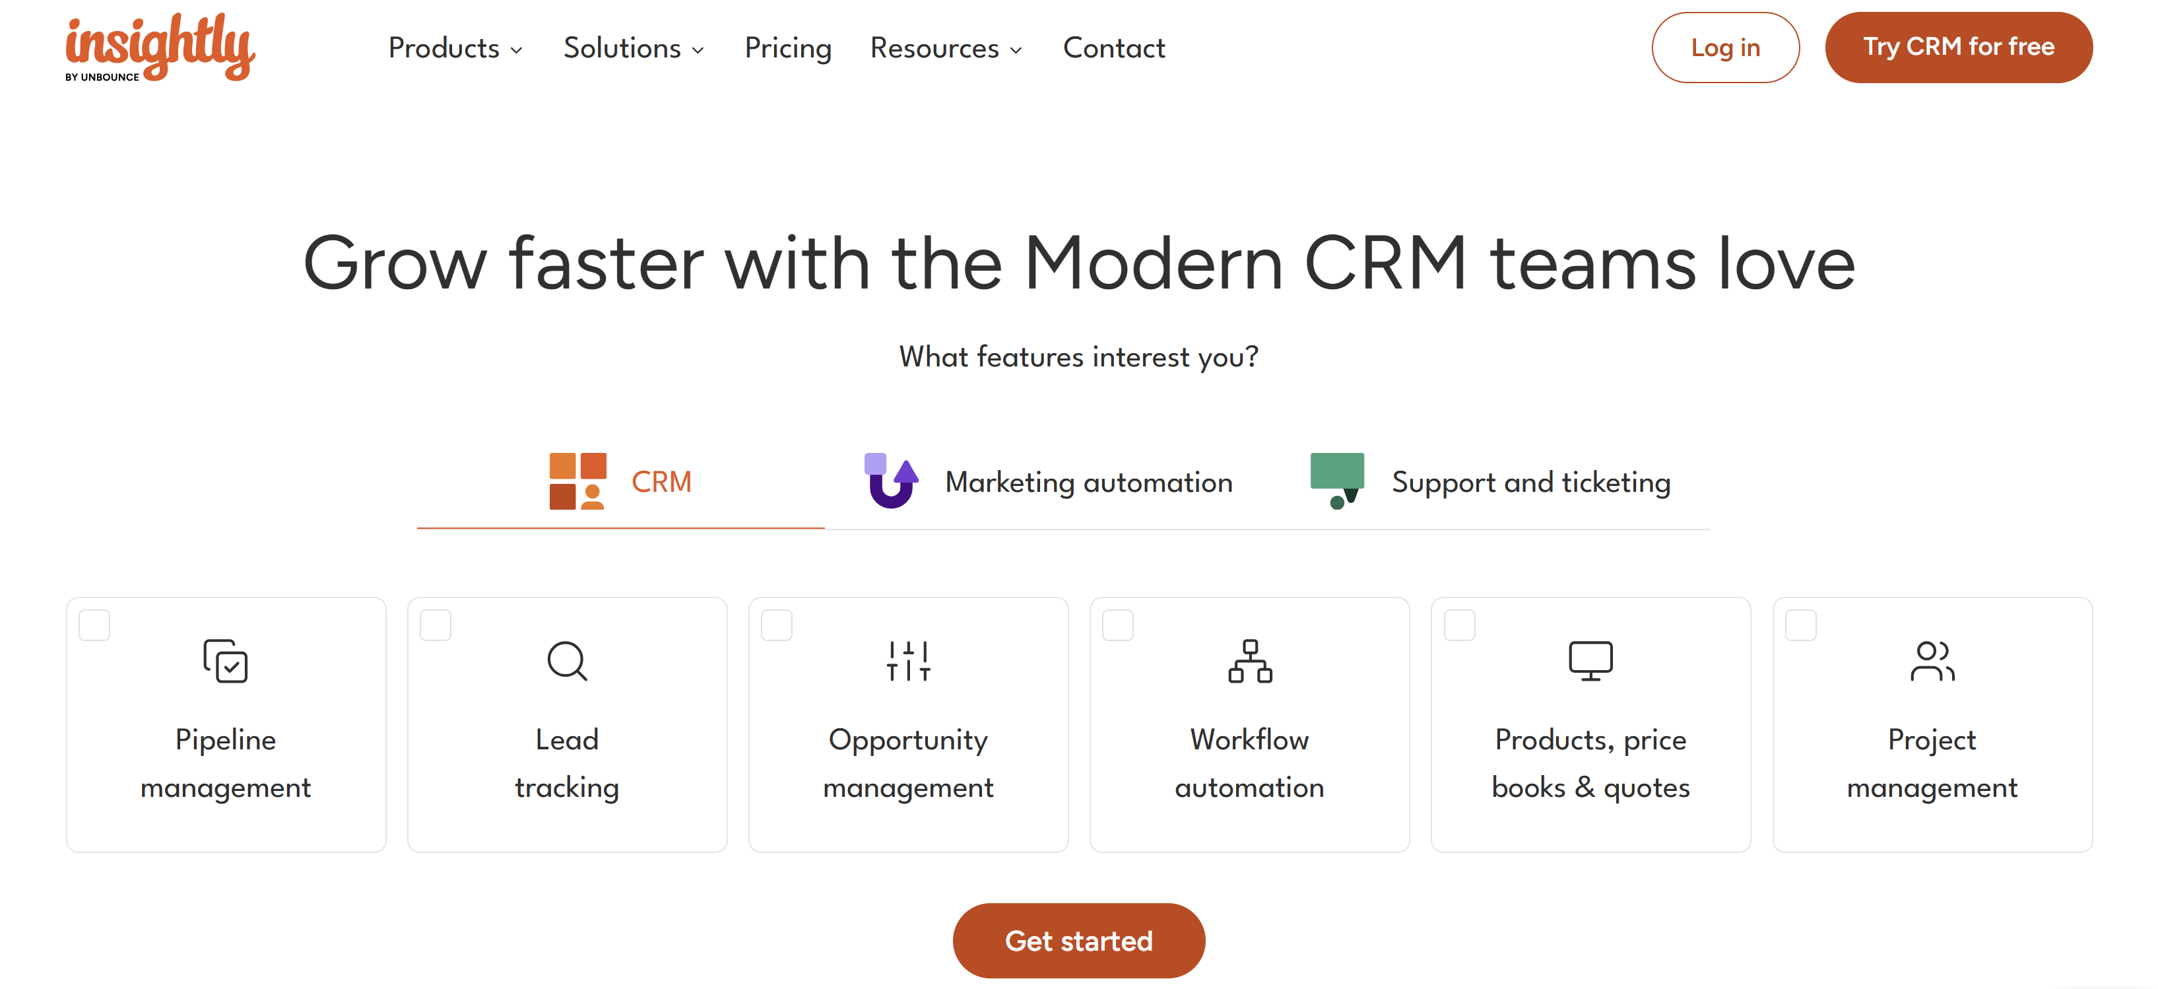Screen dimensions: 2158x989
Task: Click the purple Marketing automation magnet icon
Action: (x=892, y=481)
